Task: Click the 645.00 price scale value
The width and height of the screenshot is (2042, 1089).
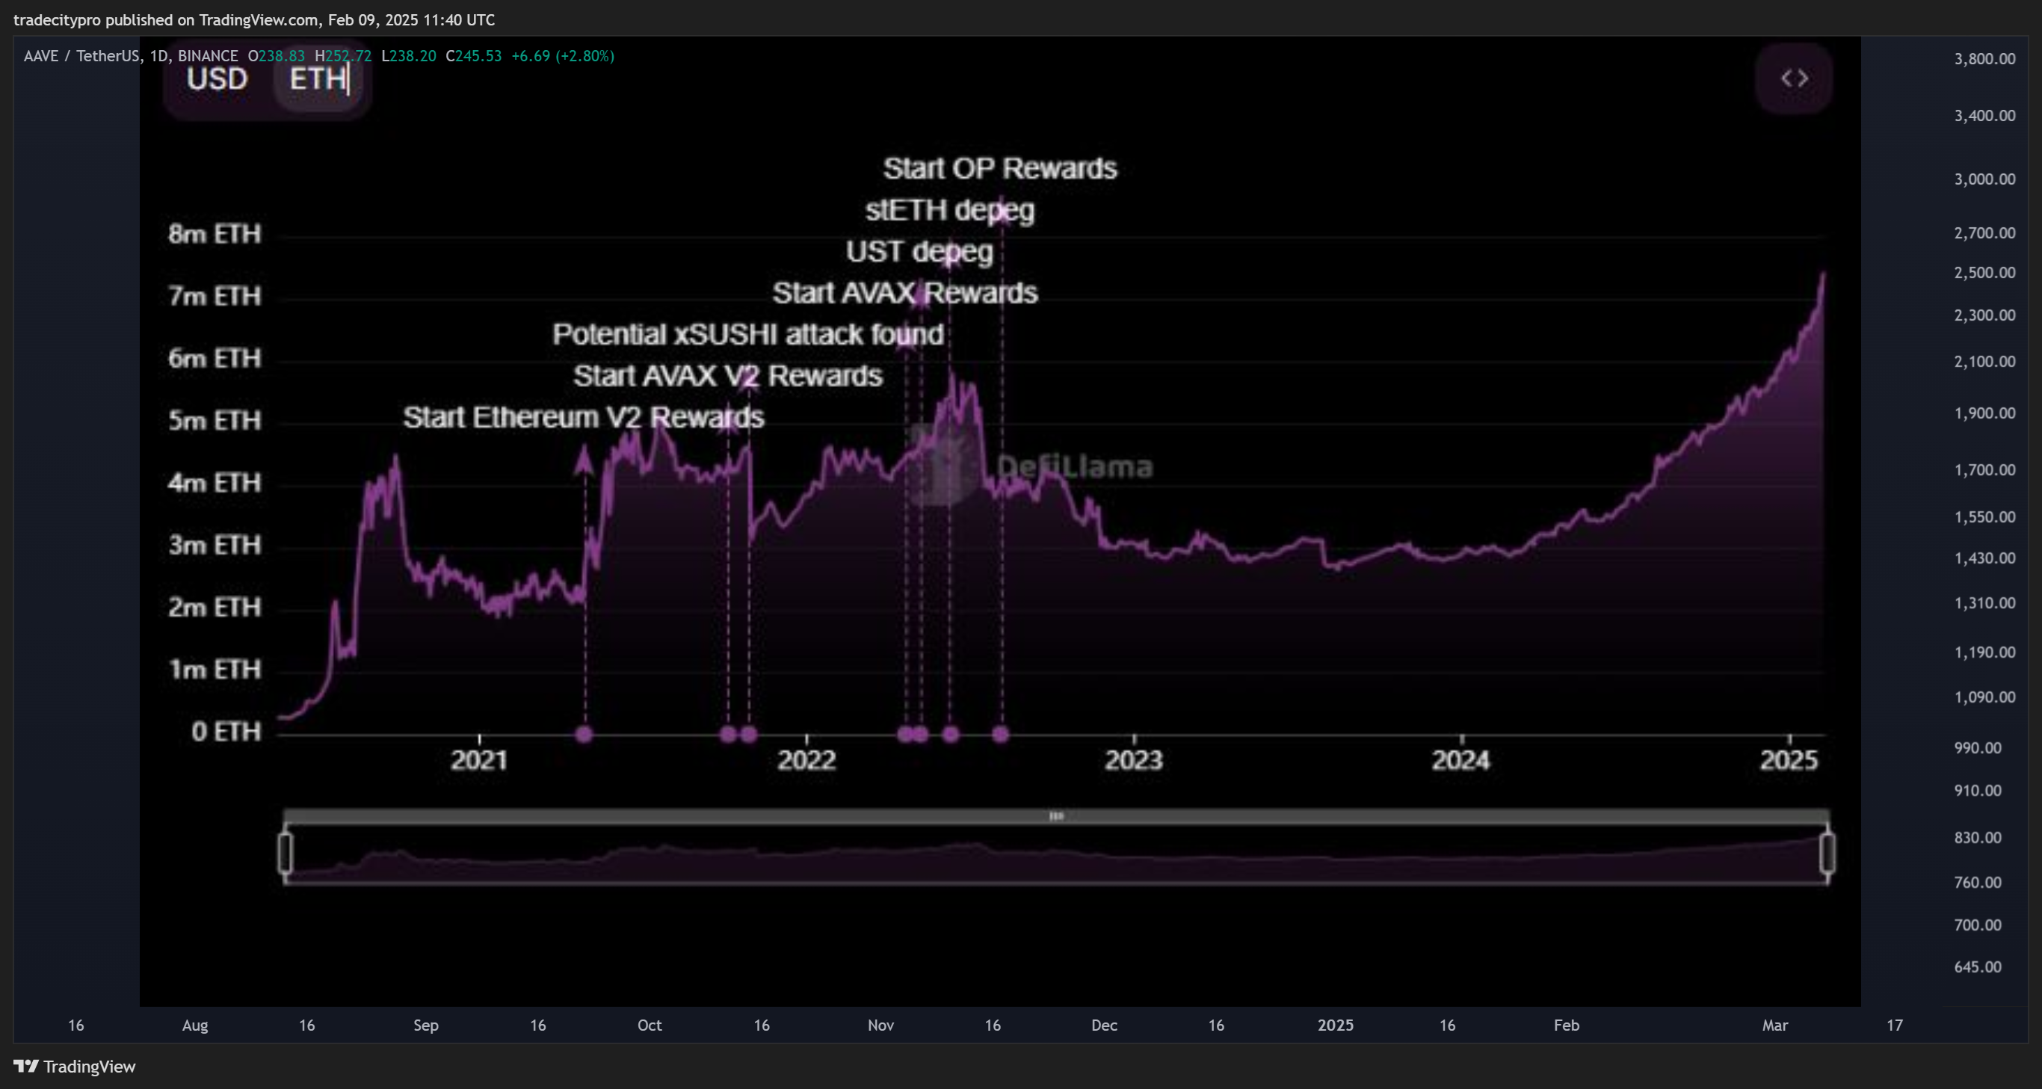Action: click(1978, 967)
